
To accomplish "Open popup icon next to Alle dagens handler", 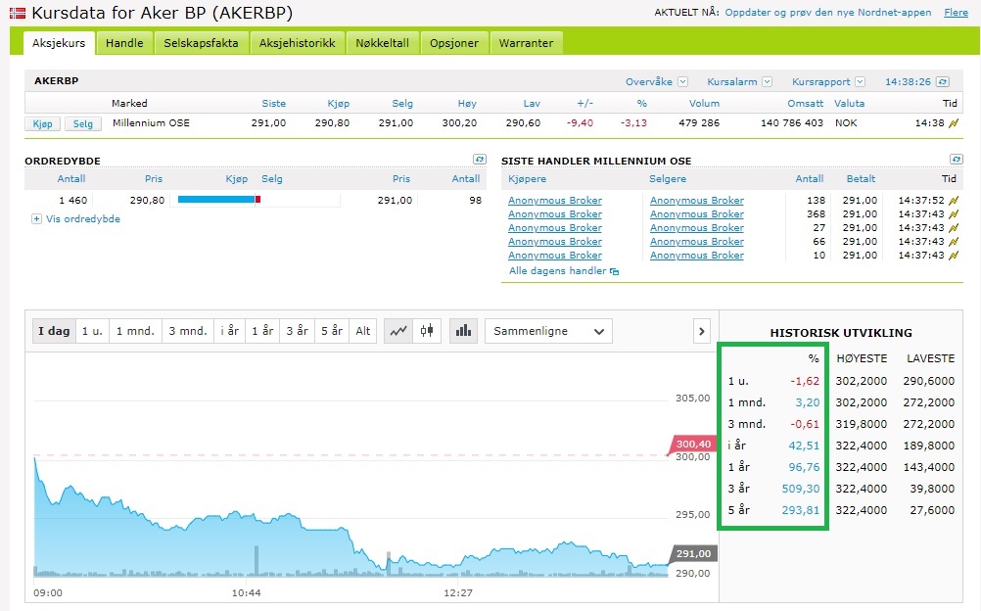I will pyautogui.click(x=615, y=271).
